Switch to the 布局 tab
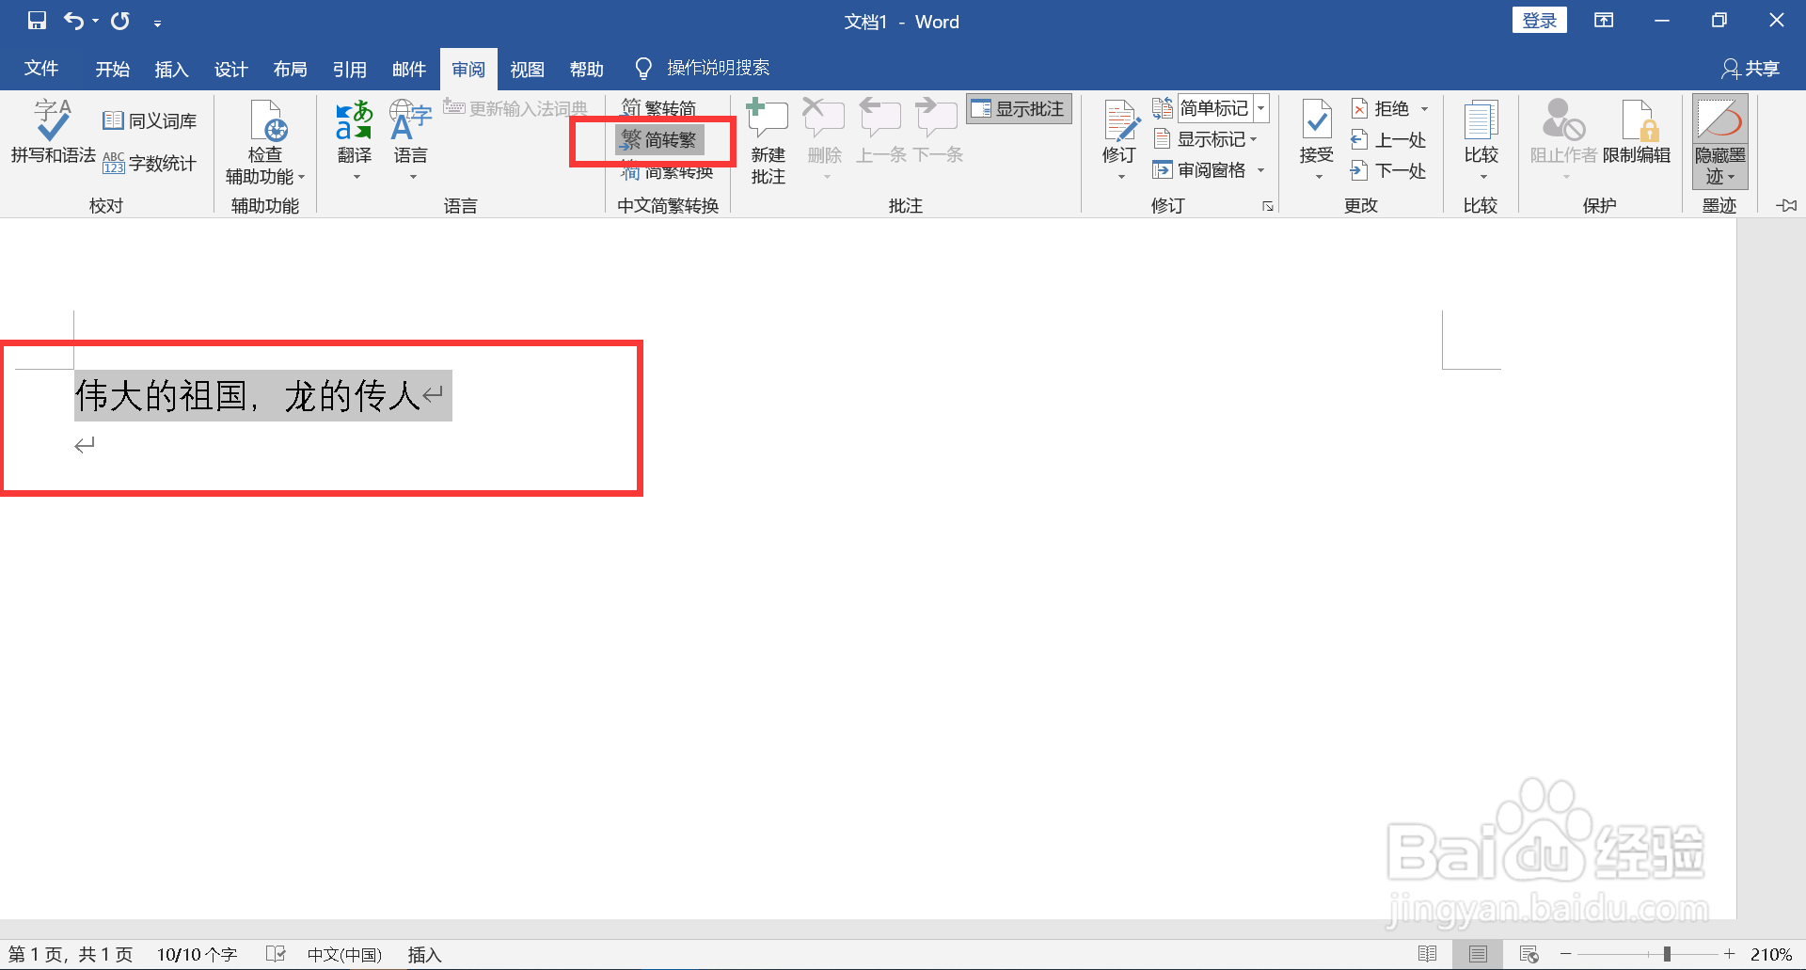This screenshot has height=970, width=1806. coord(290,69)
